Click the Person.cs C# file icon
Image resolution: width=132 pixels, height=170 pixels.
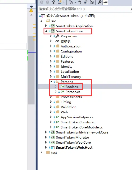[x=62, y=92]
